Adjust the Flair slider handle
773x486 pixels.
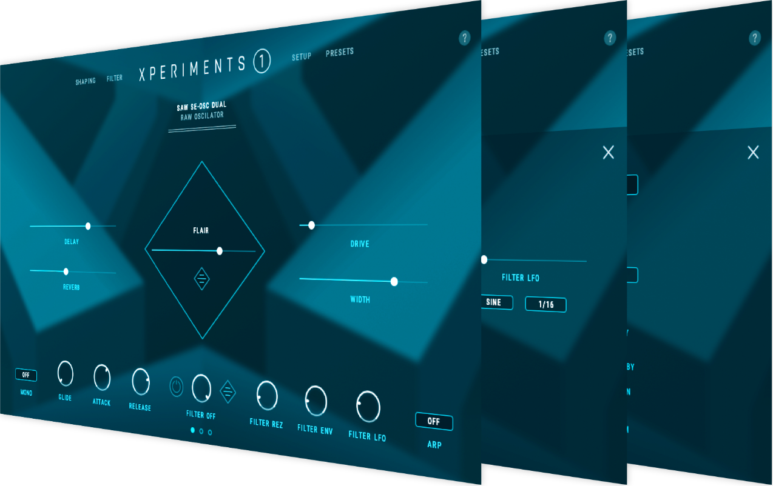(220, 251)
